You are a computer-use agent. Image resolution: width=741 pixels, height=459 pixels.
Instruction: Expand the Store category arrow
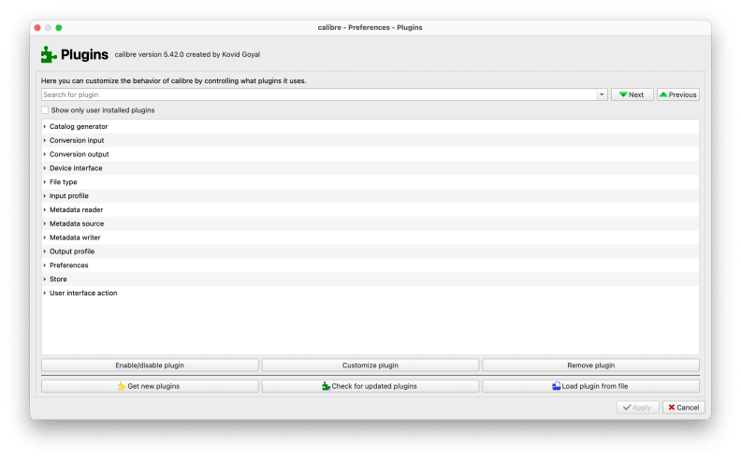(x=45, y=280)
